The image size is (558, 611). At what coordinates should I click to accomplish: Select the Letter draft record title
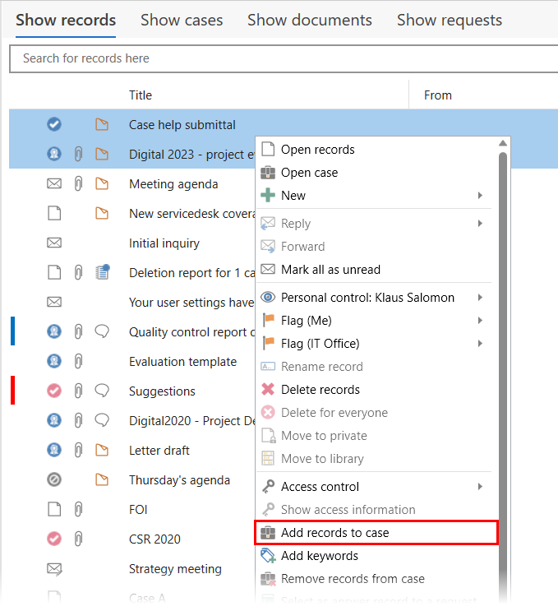159,451
